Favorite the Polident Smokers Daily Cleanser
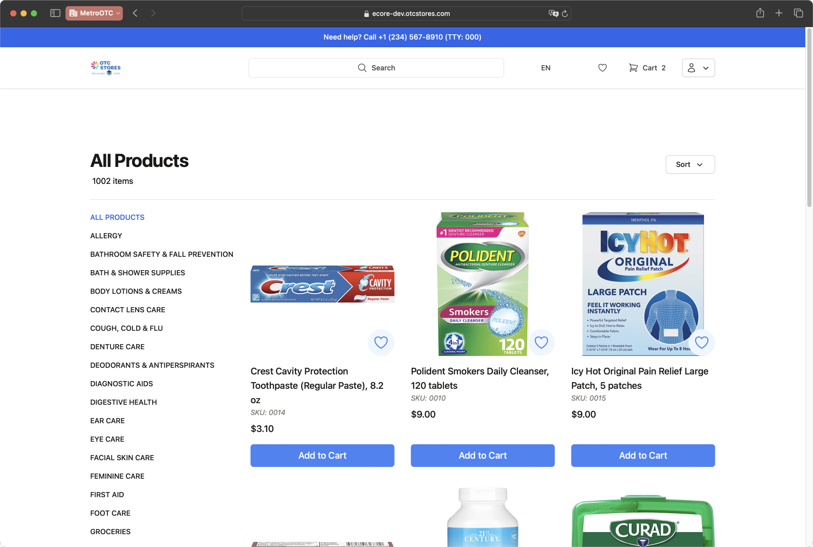 541,343
